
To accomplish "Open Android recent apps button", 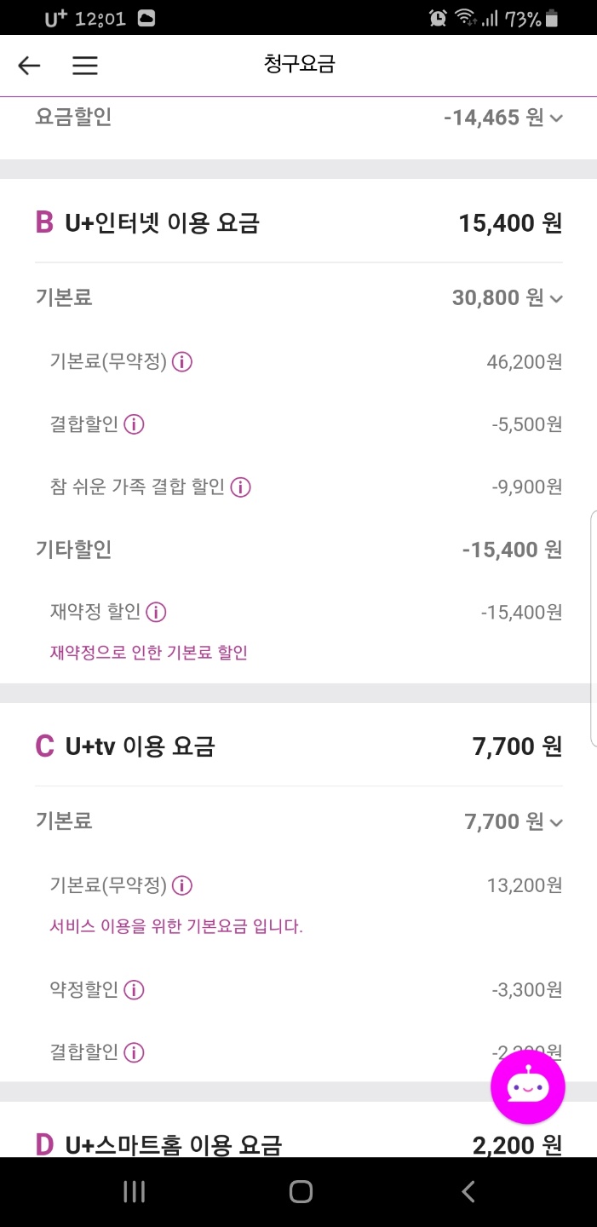I will tap(134, 1191).
